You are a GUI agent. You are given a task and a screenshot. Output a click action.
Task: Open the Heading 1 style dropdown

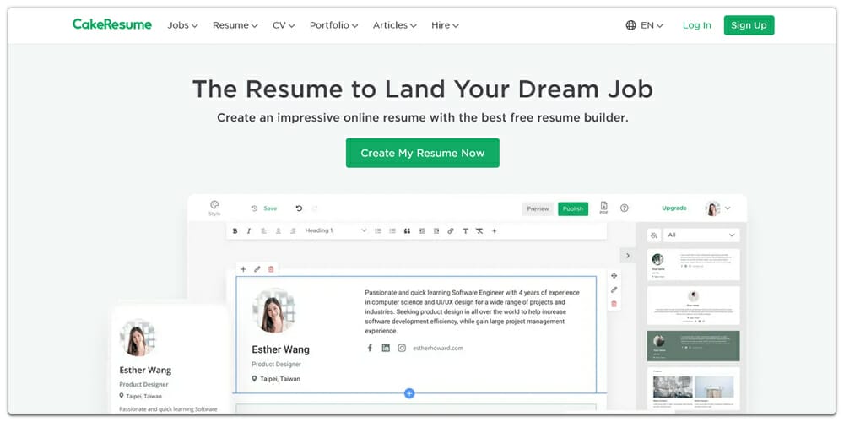335,230
